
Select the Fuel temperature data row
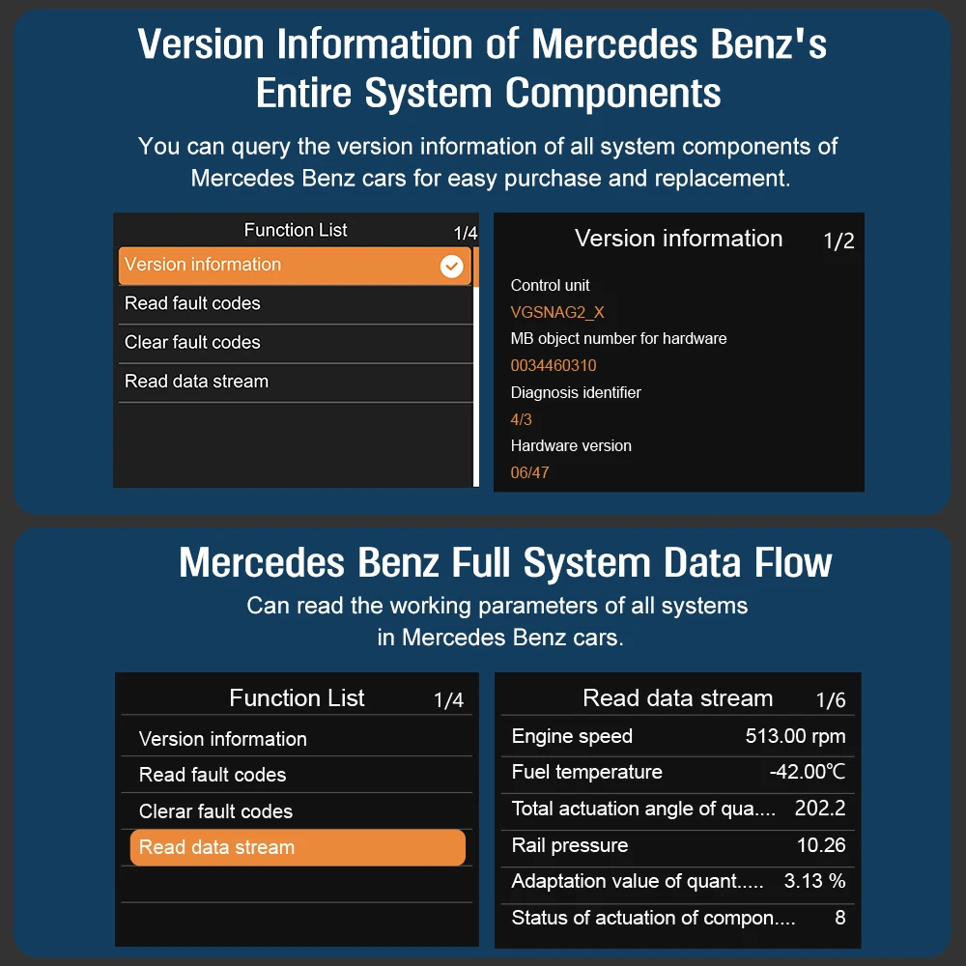(678, 772)
